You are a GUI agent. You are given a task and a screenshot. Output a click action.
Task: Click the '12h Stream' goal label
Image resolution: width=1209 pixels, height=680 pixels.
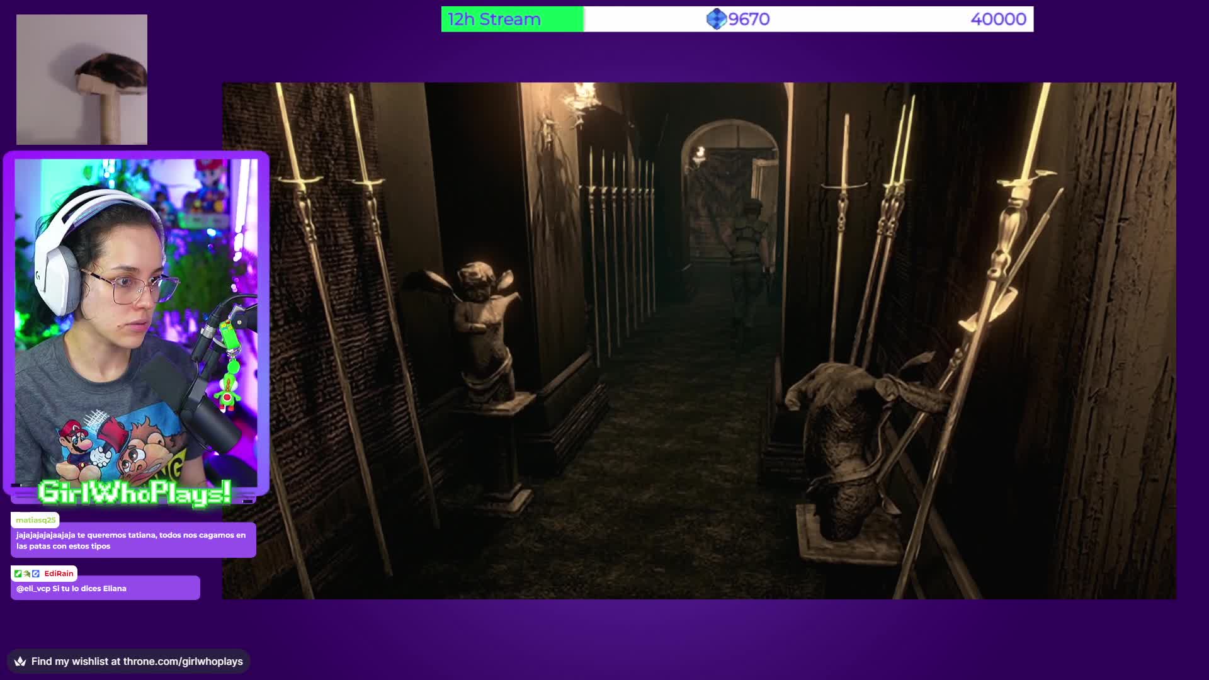click(494, 20)
